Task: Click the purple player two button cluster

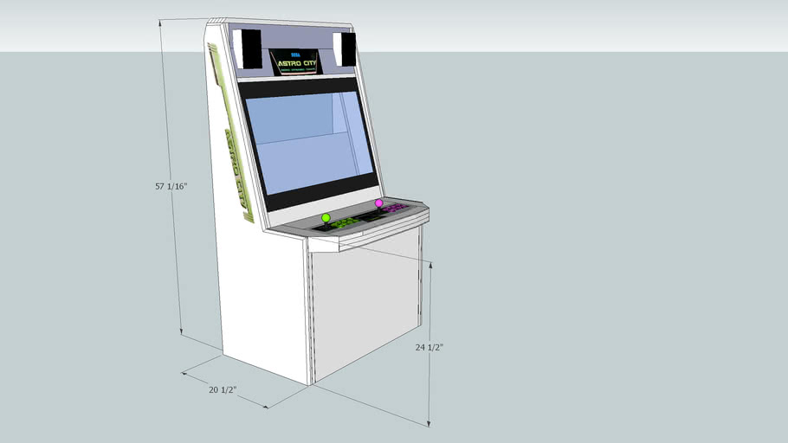Action: click(x=395, y=209)
